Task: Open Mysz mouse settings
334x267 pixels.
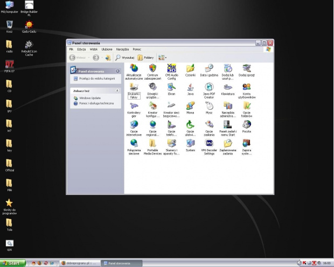Action: click(209, 108)
